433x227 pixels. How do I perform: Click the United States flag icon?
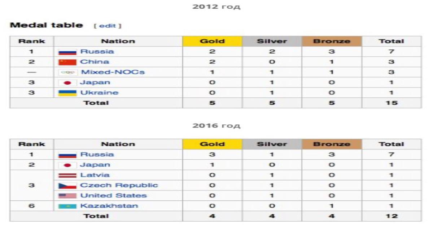67,196
